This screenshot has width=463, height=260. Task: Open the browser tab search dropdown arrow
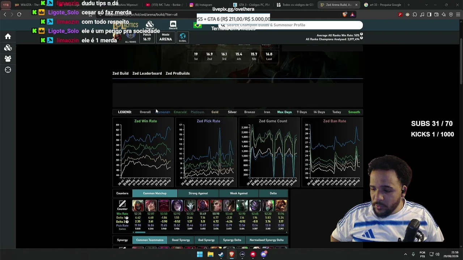(x=426, y=5)
